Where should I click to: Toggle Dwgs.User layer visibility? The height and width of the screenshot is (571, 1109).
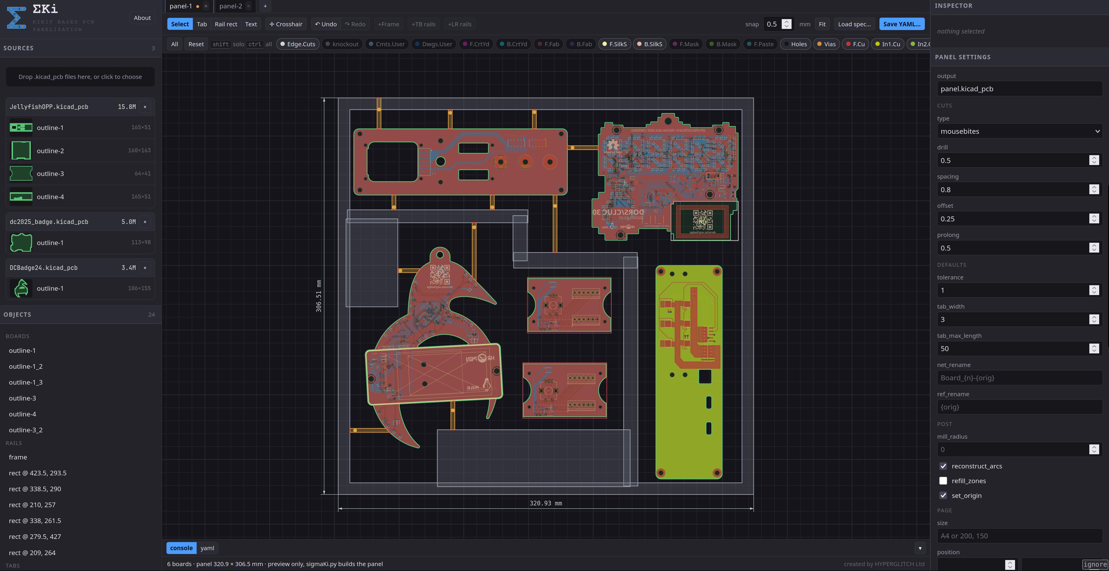[434, 44]
